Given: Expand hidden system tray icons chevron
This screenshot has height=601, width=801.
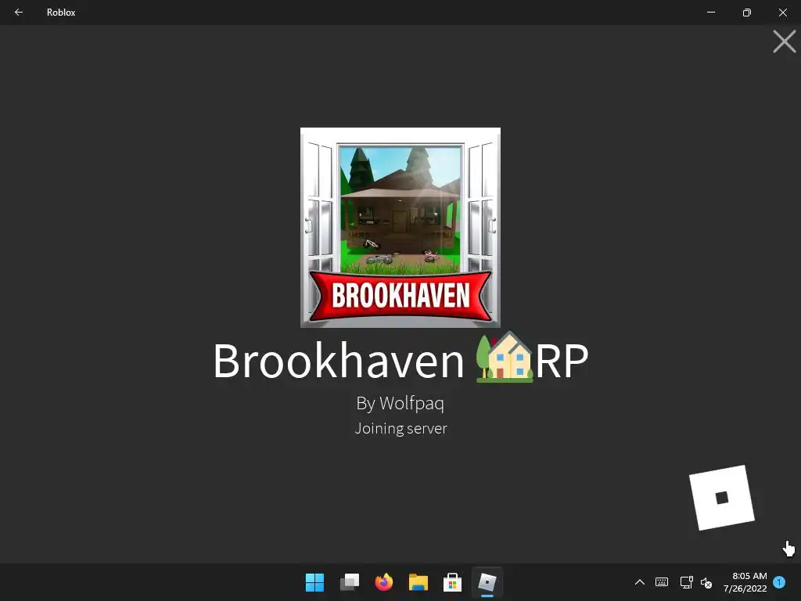Looking at the screenshot, I should tap(640, 582).
